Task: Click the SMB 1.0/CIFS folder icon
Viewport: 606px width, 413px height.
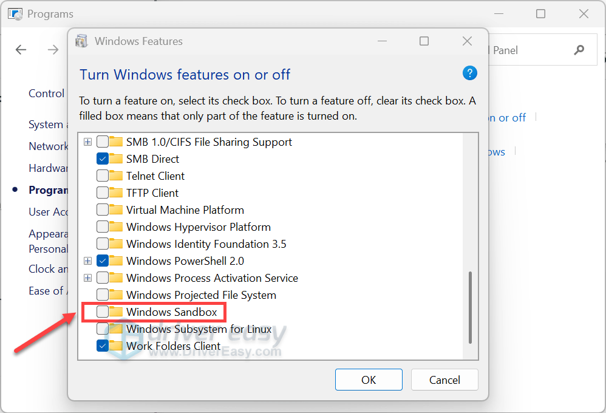Action: point(115,142)
